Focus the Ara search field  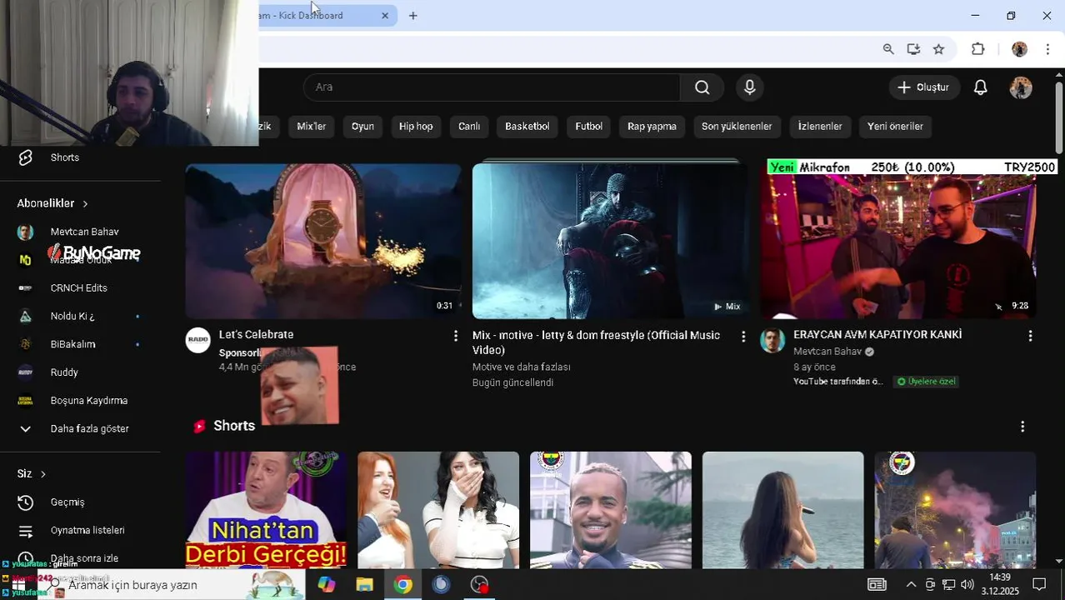pyautogui.click(x=492, y=87)
